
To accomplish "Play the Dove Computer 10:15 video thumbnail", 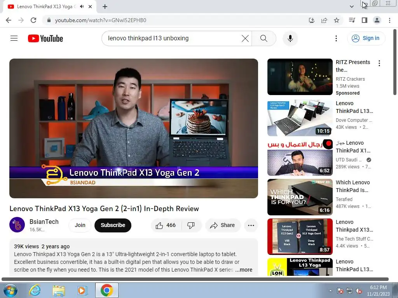I will pos(300,118).
